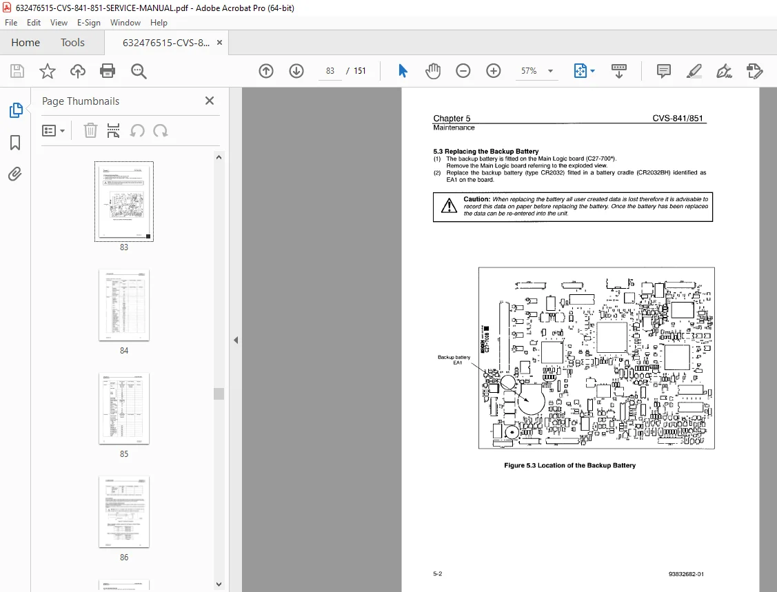Image resolution: width=777 pixels, height=592 pixels.
Task: Open the find text magnifier
Action: [139, 71]
